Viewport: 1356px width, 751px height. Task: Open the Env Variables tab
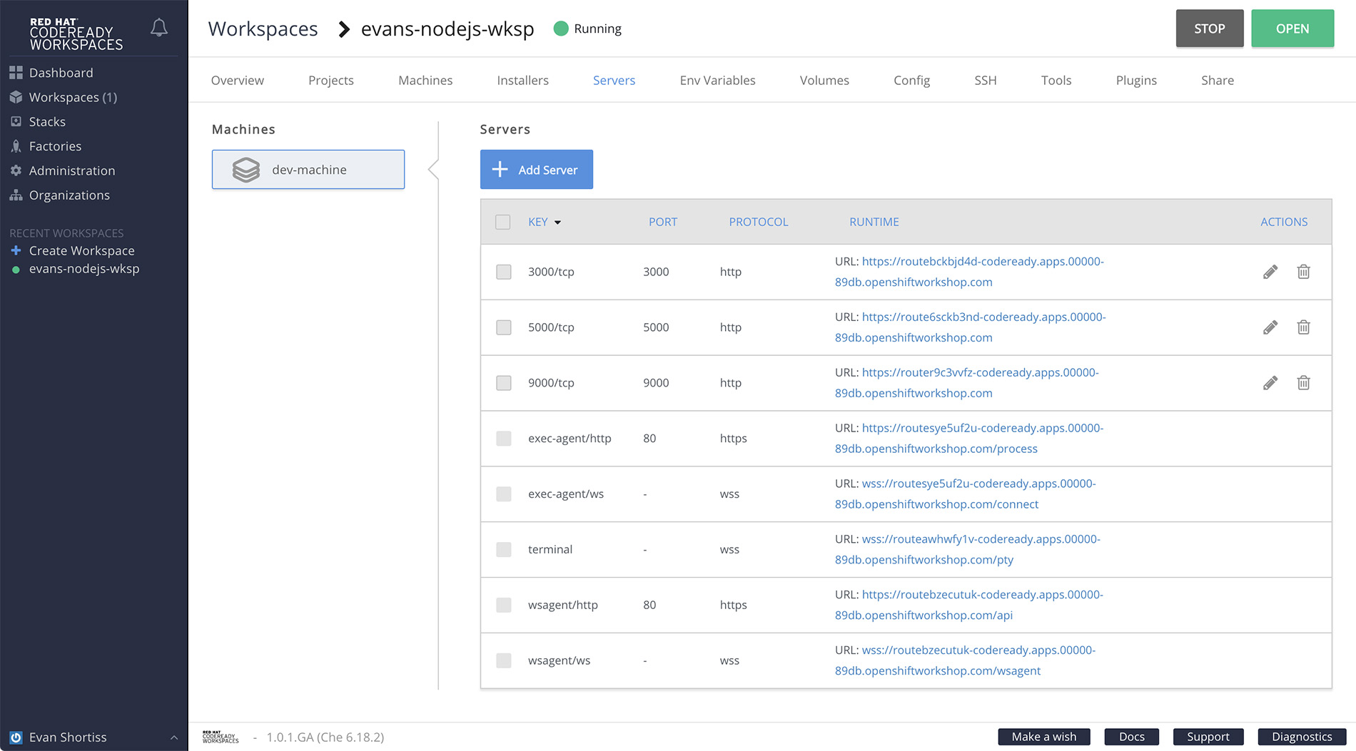coord(718,81)
